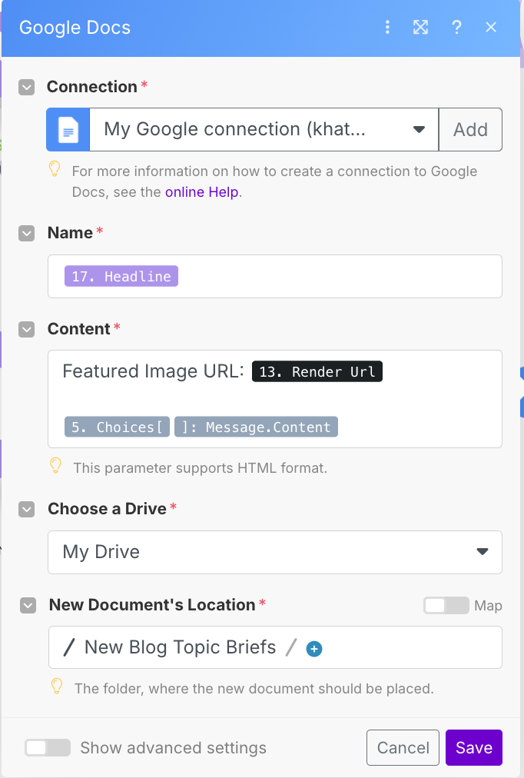
Task: Click the lightbulb hint under document location
Action: click(x=56, y=687)
